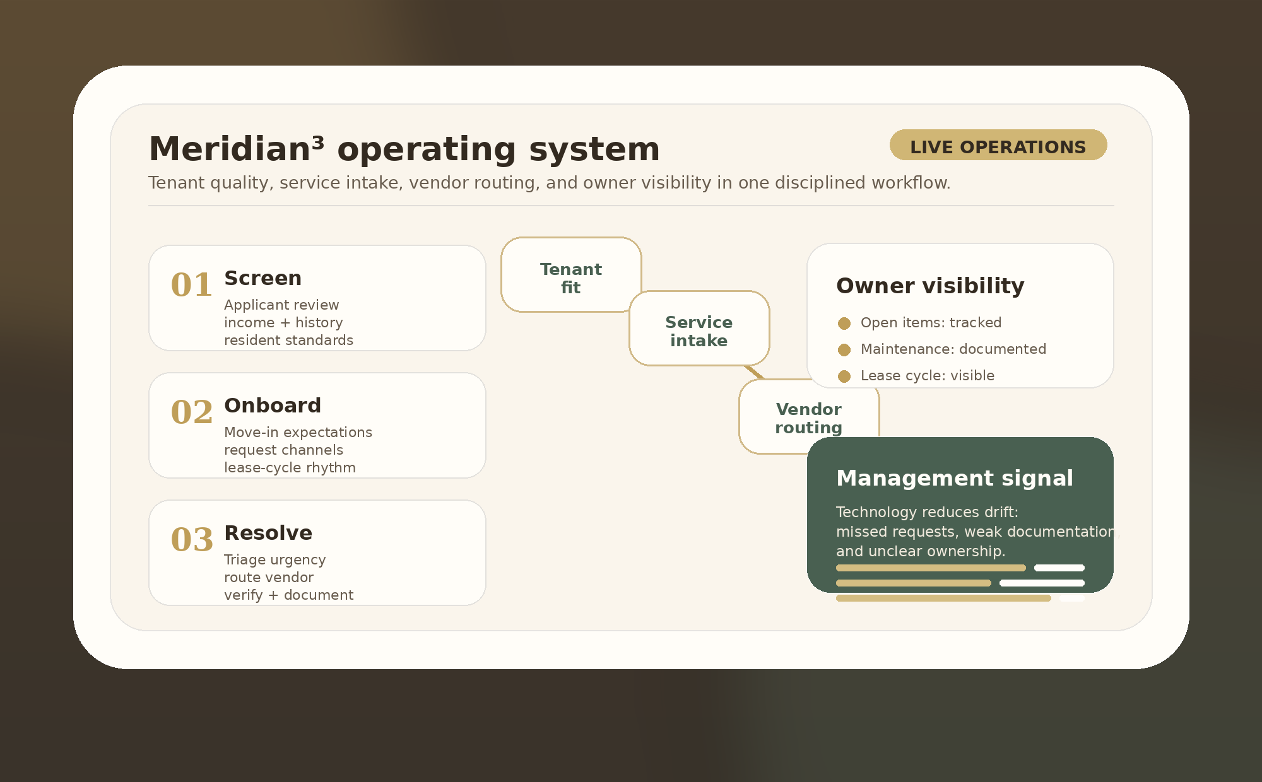This screenshot has height=782, width=1262.
Task: Select the Vendor routing node
Action: coord(809,416)
